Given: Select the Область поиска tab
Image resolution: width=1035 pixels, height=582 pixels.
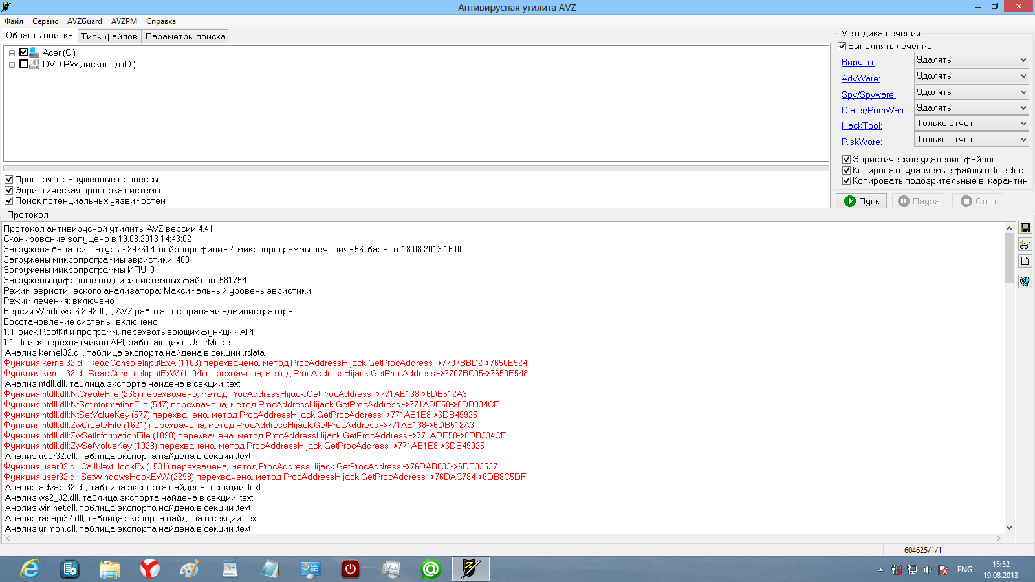Looking at the screenshot, I should point(39,36).
